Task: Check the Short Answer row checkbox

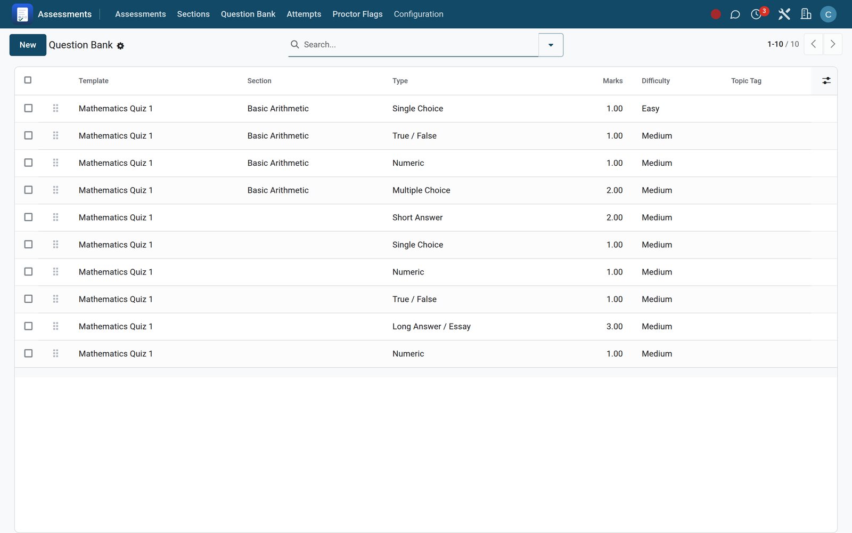Action: pos(28,217)
